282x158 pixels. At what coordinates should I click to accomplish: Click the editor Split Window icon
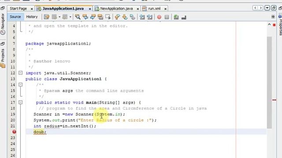(x=273, y=17)
